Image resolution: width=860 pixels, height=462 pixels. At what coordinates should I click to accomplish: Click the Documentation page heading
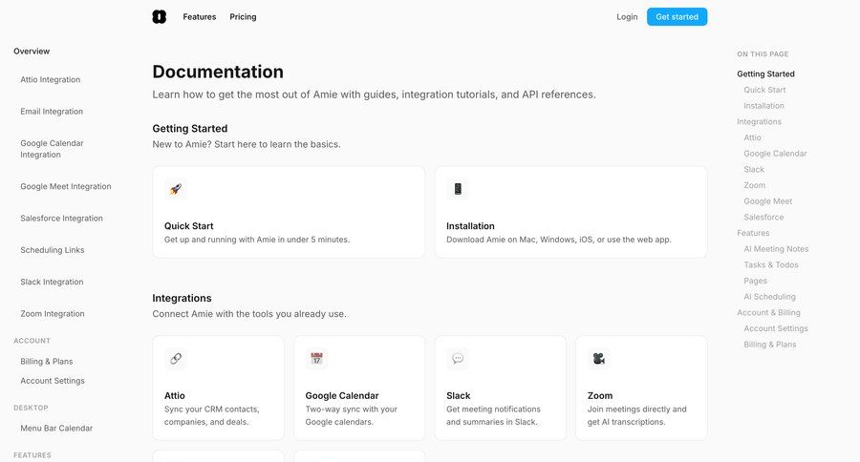[218, 72]
